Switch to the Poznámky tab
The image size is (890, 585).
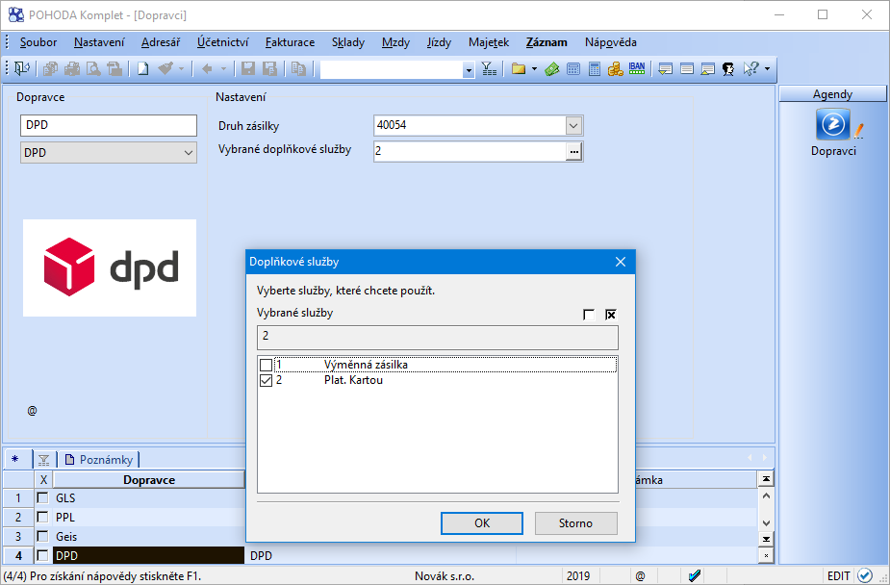pyautogui.click(x=99, y=460)
